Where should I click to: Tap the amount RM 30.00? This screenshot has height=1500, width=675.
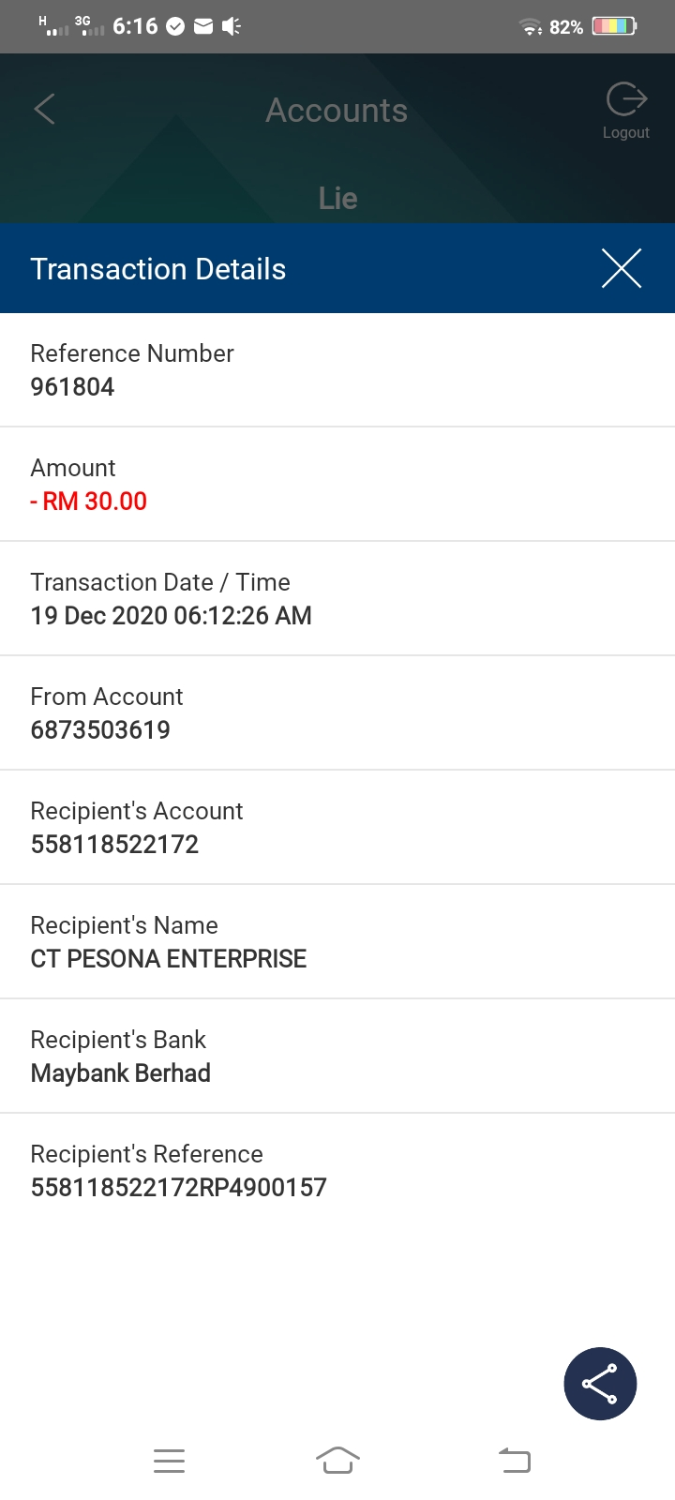point(88,502)
